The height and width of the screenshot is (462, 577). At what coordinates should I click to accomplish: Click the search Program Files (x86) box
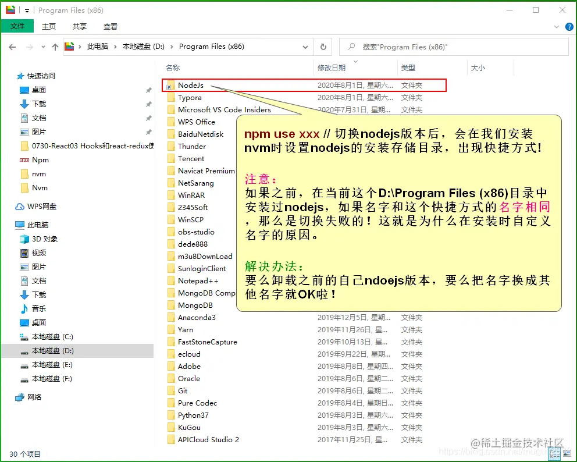[454, 47]
